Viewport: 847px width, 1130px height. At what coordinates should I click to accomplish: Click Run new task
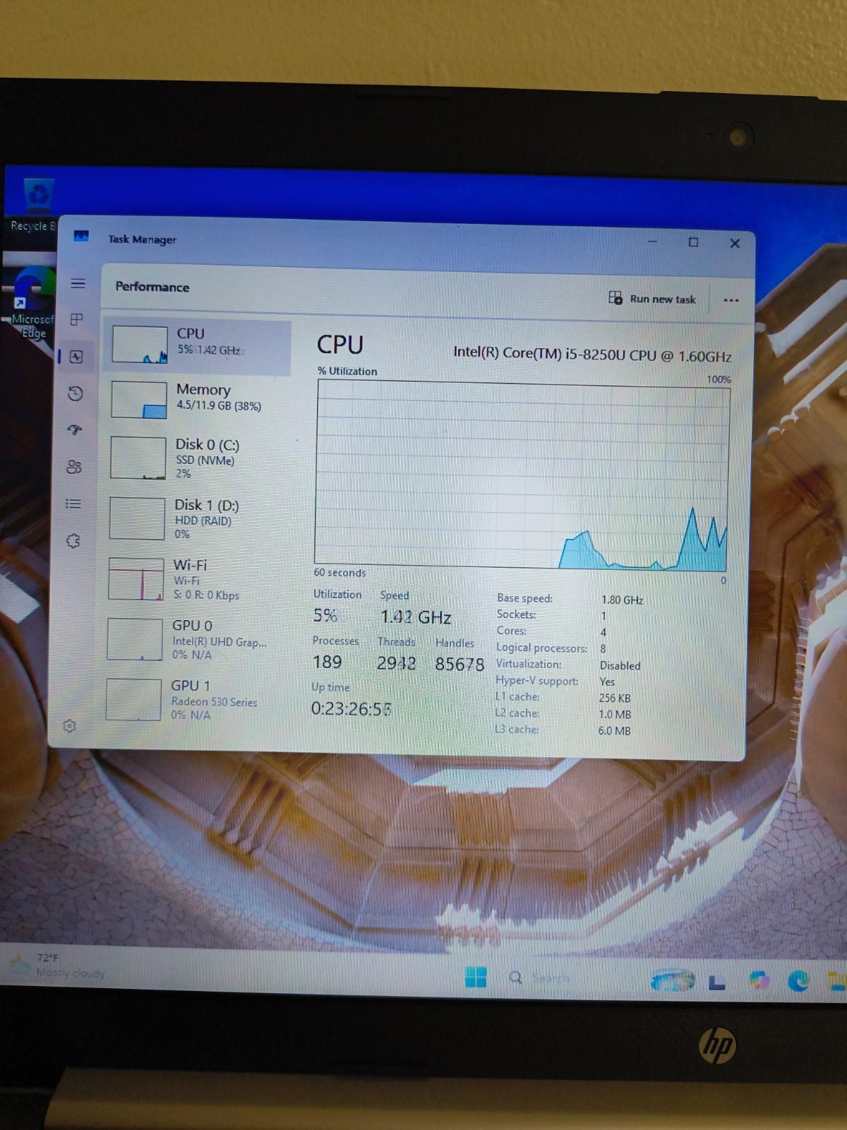[x=652, y=299]
